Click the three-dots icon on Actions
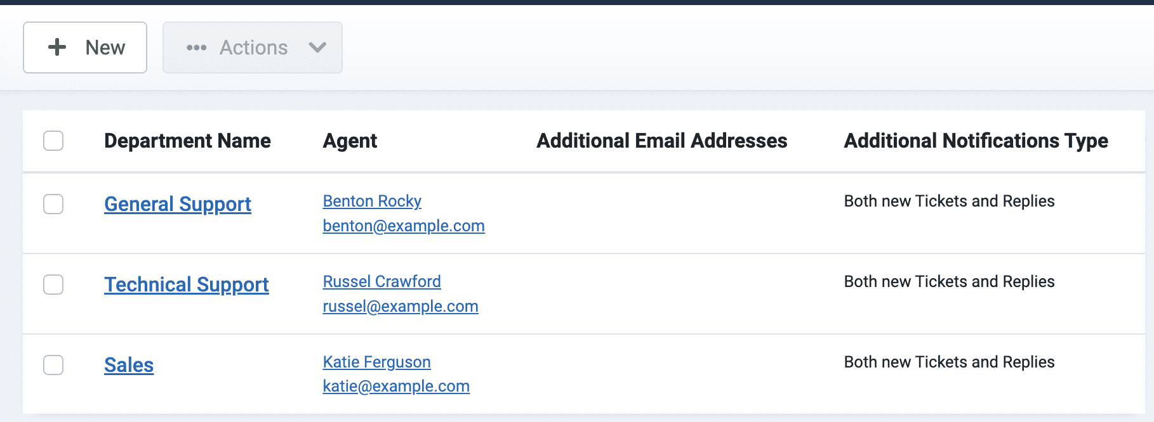The image size is (1154, 422). coord(197,48)
